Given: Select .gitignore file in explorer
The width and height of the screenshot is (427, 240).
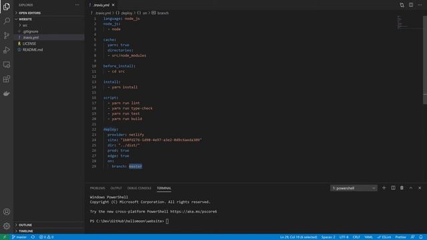Looking at the screenshot, I should pos(49,31).
